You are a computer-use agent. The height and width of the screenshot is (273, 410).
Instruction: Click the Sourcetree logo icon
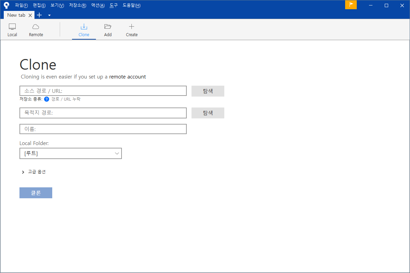click(6, 5)
